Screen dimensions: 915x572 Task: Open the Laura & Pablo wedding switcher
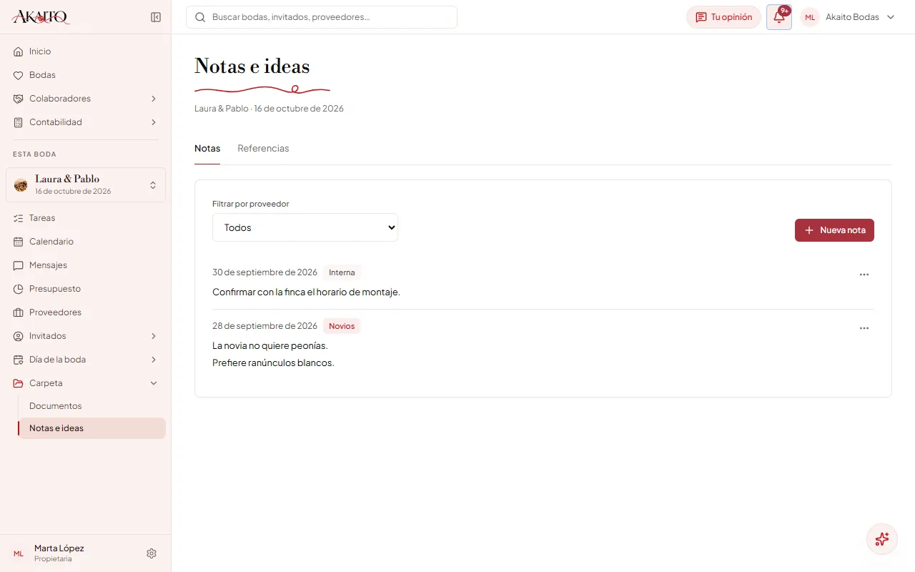pyautogui.click(x=86, y=184)
